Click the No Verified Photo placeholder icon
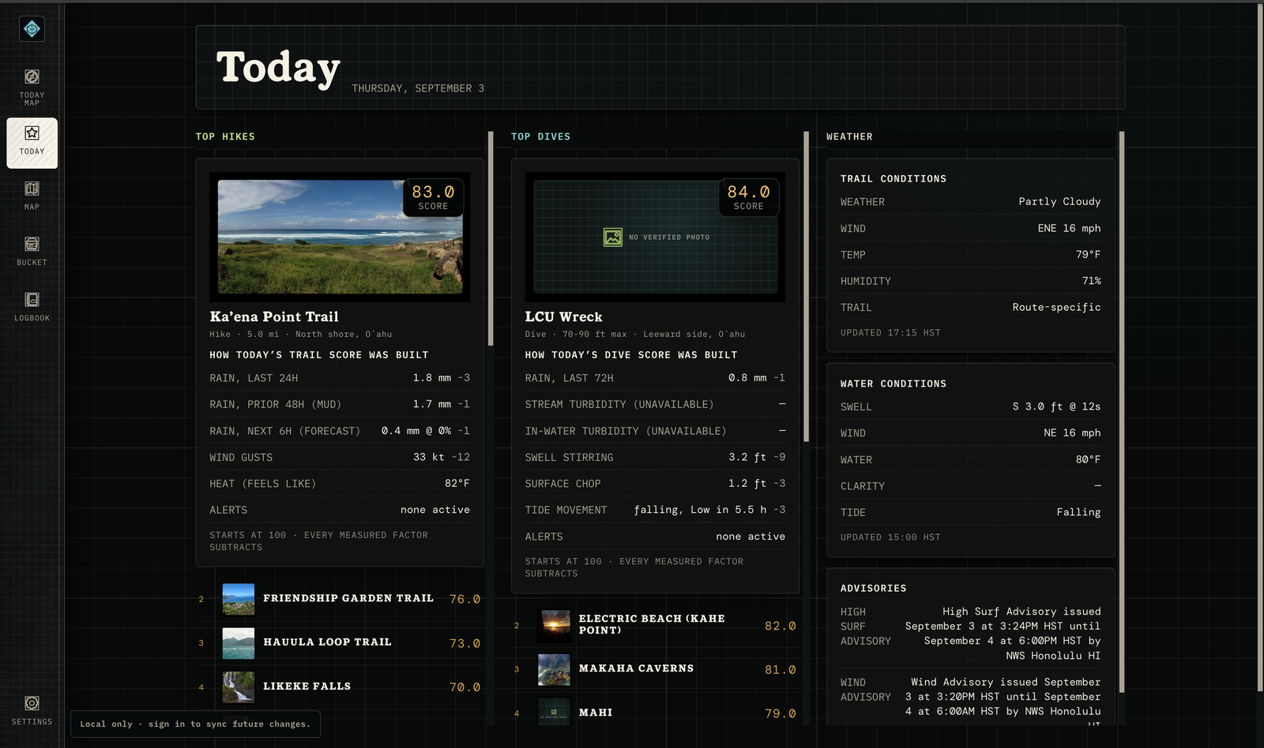This screenshot has width=1264, height=748. 612,237
